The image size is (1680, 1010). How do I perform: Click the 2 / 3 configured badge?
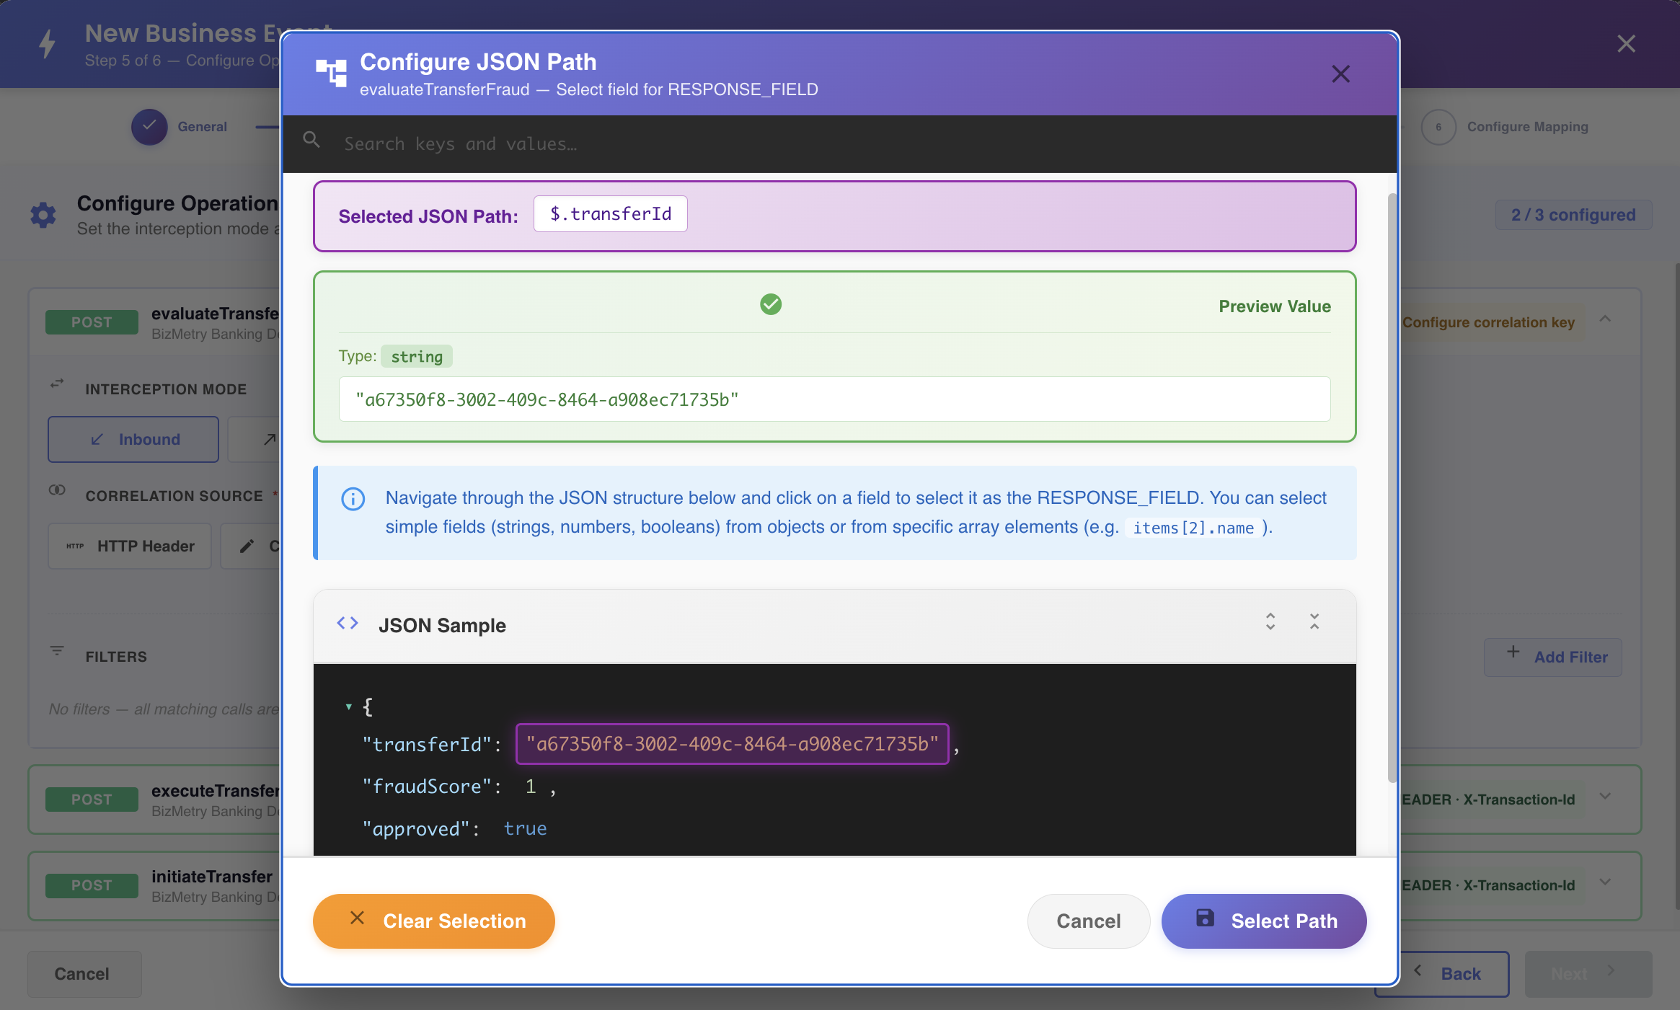click(1573, 215)
